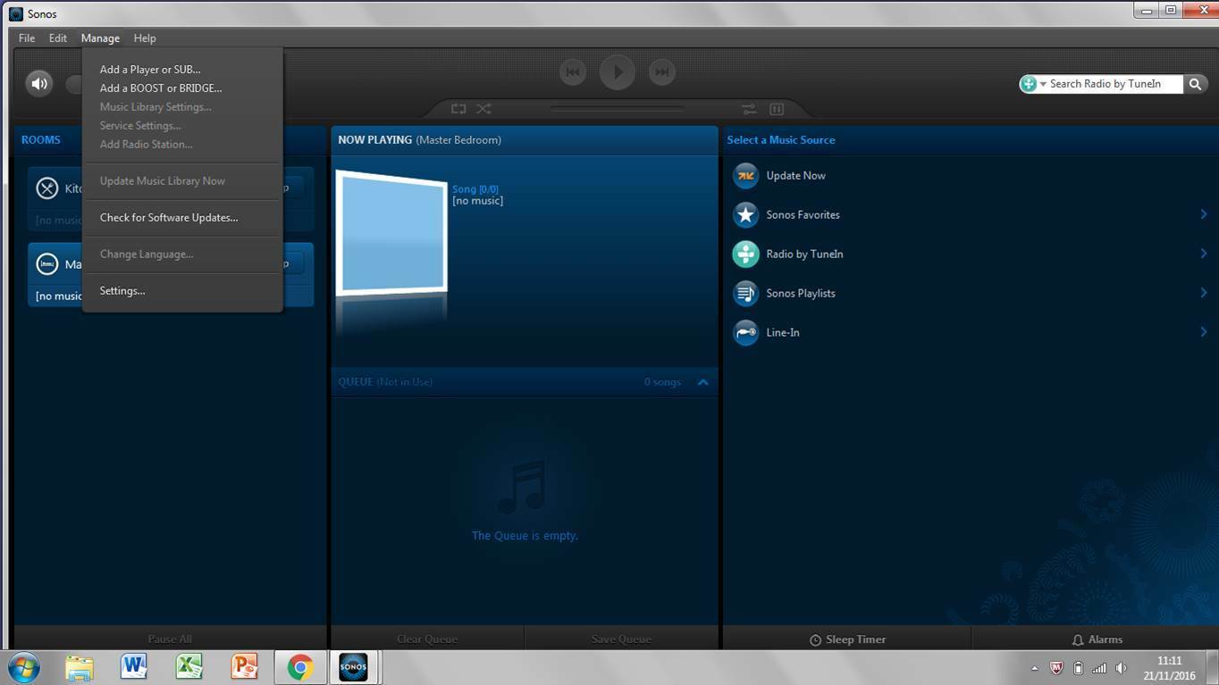Click "The Queue is empty." text
1219x685 pixels.
[525, 536]
